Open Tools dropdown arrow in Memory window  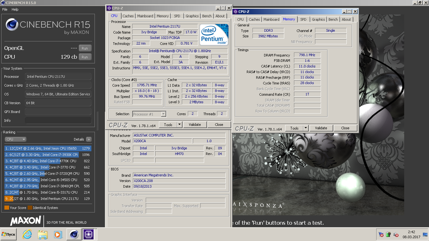pyautogui.click(x=306, y=128)
